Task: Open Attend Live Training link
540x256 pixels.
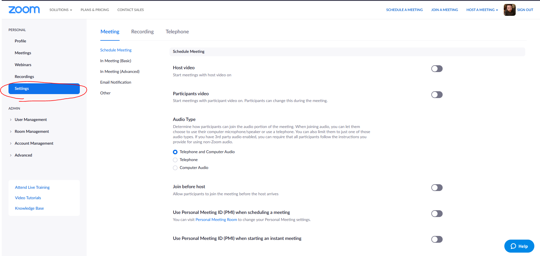Action: coord(32,187)
